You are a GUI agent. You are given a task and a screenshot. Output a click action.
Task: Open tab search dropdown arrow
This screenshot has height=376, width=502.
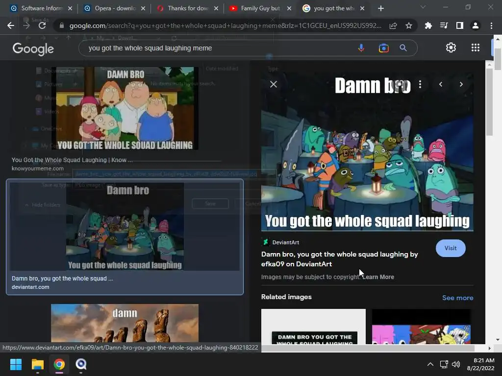pyautogui.click(x=423, y=7)
